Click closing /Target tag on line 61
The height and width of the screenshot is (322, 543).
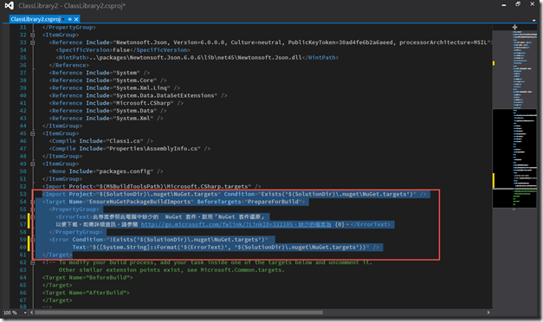pos(57,254)
